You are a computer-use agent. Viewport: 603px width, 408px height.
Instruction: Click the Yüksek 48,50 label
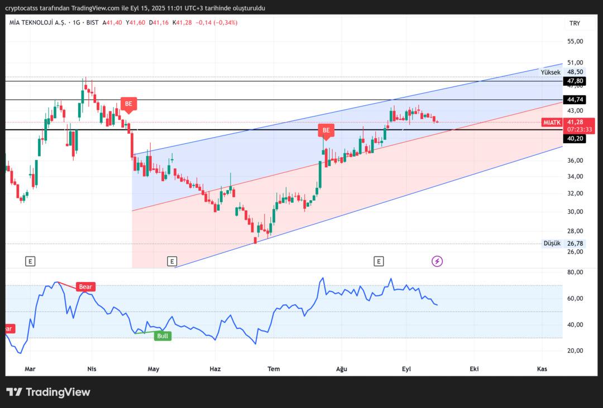562,72
